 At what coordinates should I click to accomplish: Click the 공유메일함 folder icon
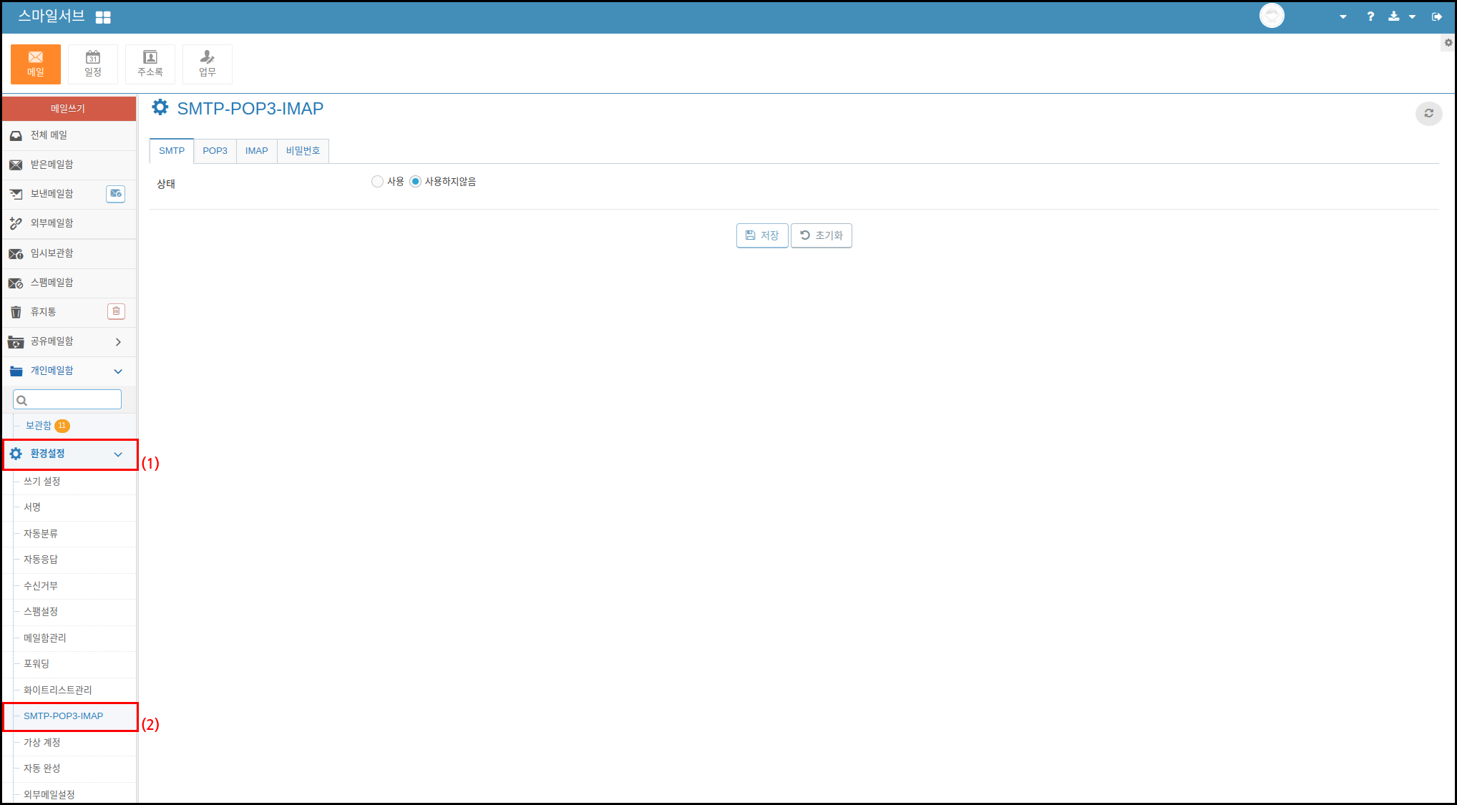[16, 342]
